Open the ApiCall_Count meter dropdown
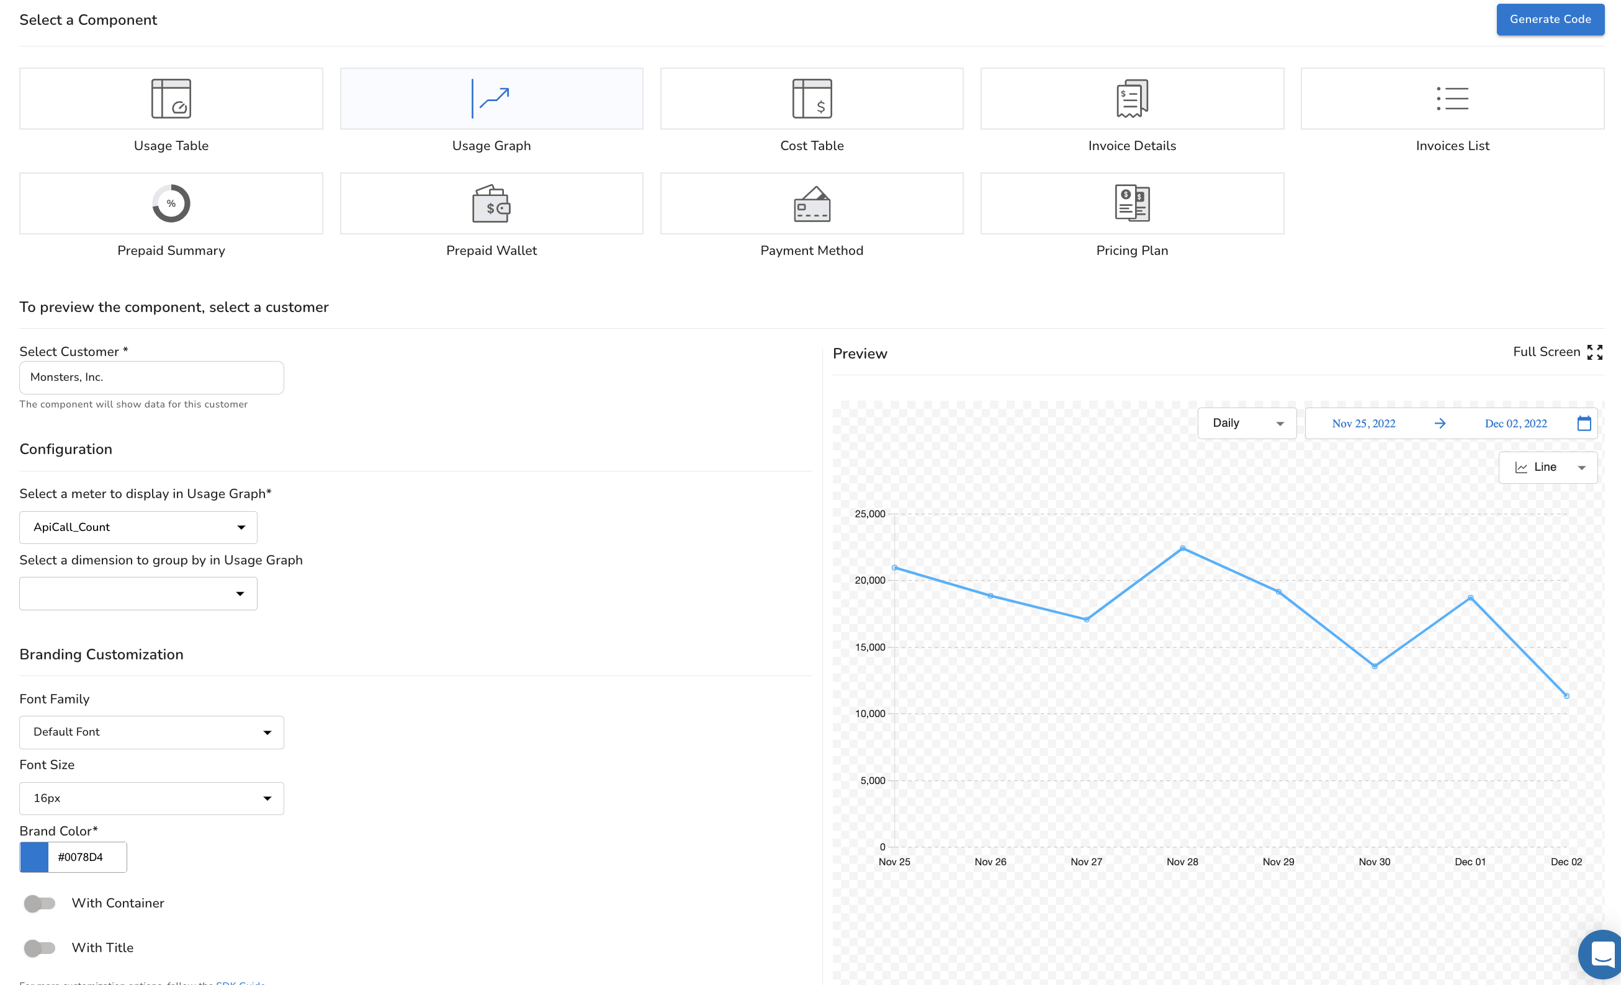The image size is (1621, 985). coord(138,527)
